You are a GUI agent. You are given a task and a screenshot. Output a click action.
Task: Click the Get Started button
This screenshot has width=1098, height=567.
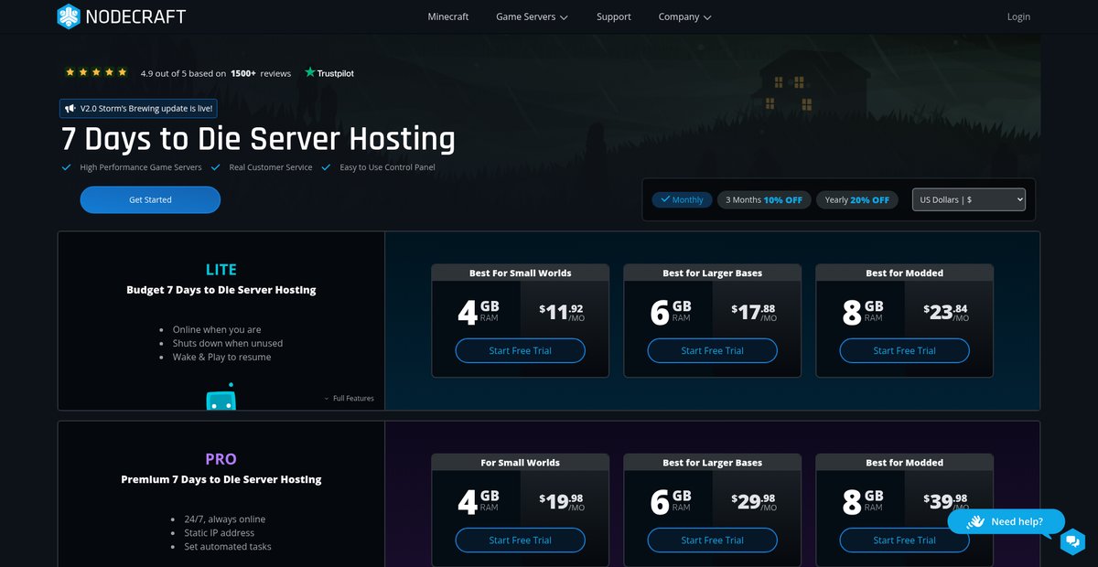(150, 199)
